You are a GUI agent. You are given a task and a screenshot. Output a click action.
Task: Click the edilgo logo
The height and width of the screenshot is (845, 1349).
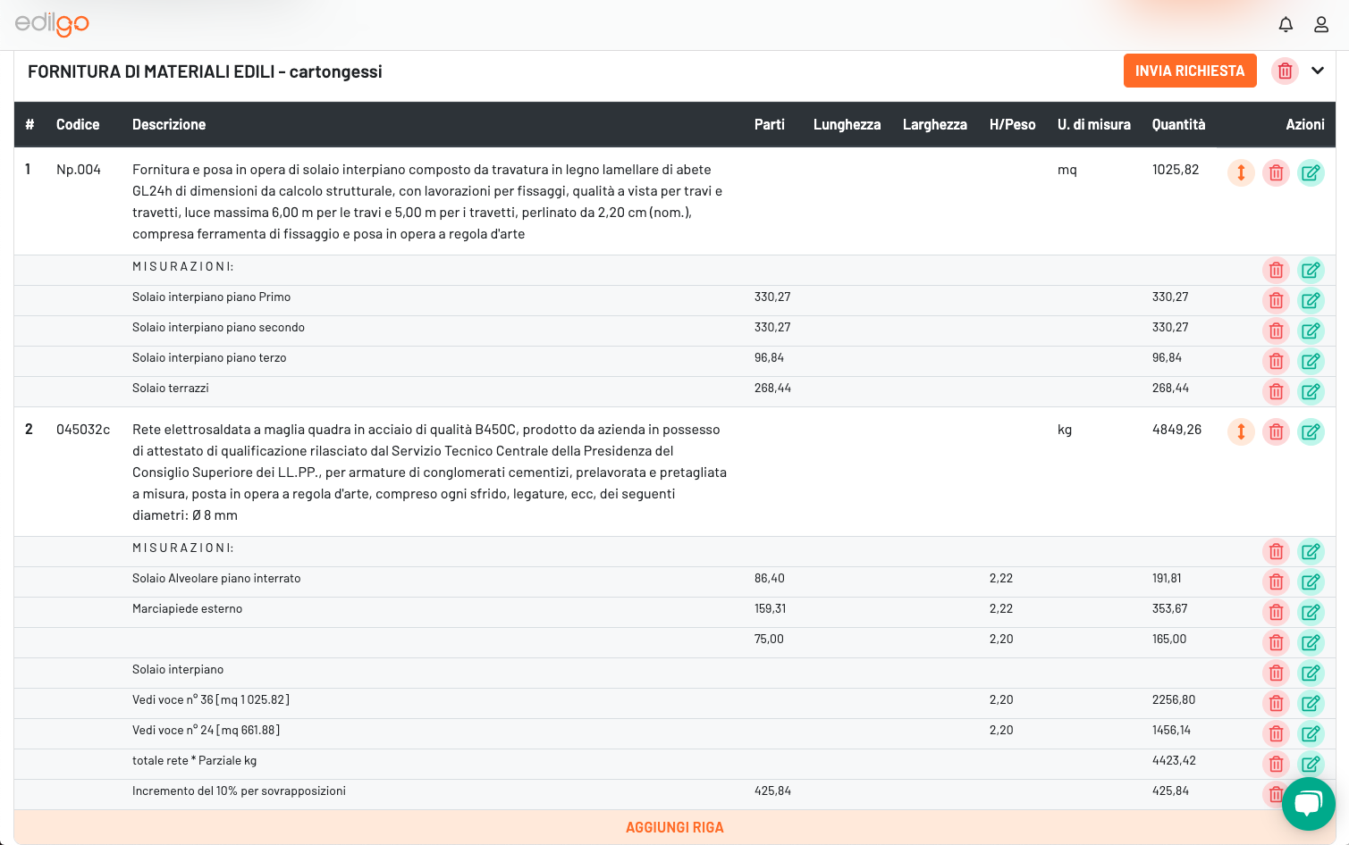click(x=52, y=24)
